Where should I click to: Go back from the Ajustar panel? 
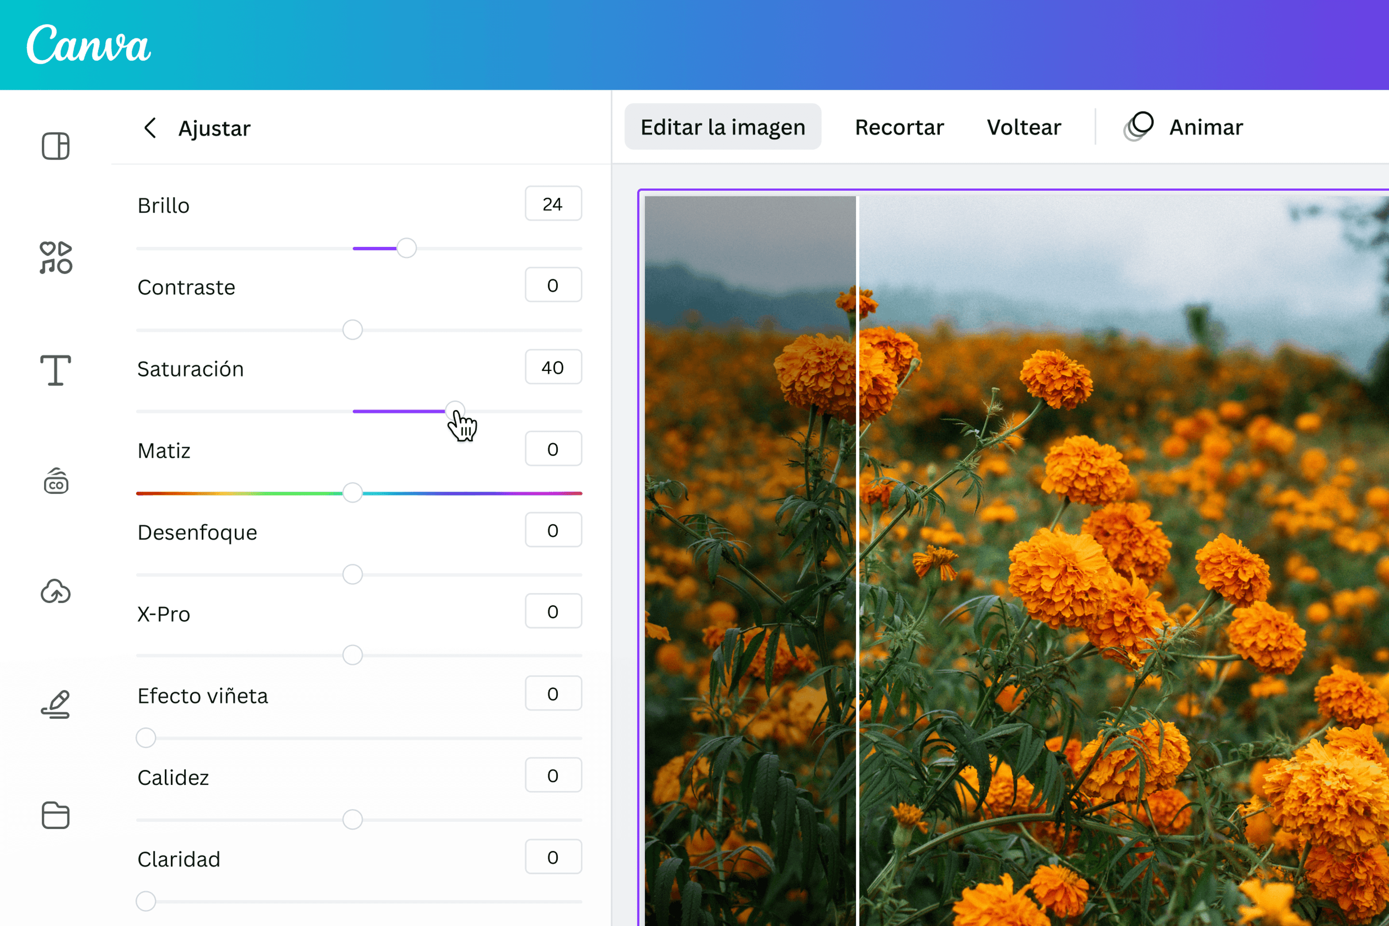coord(150,128)
